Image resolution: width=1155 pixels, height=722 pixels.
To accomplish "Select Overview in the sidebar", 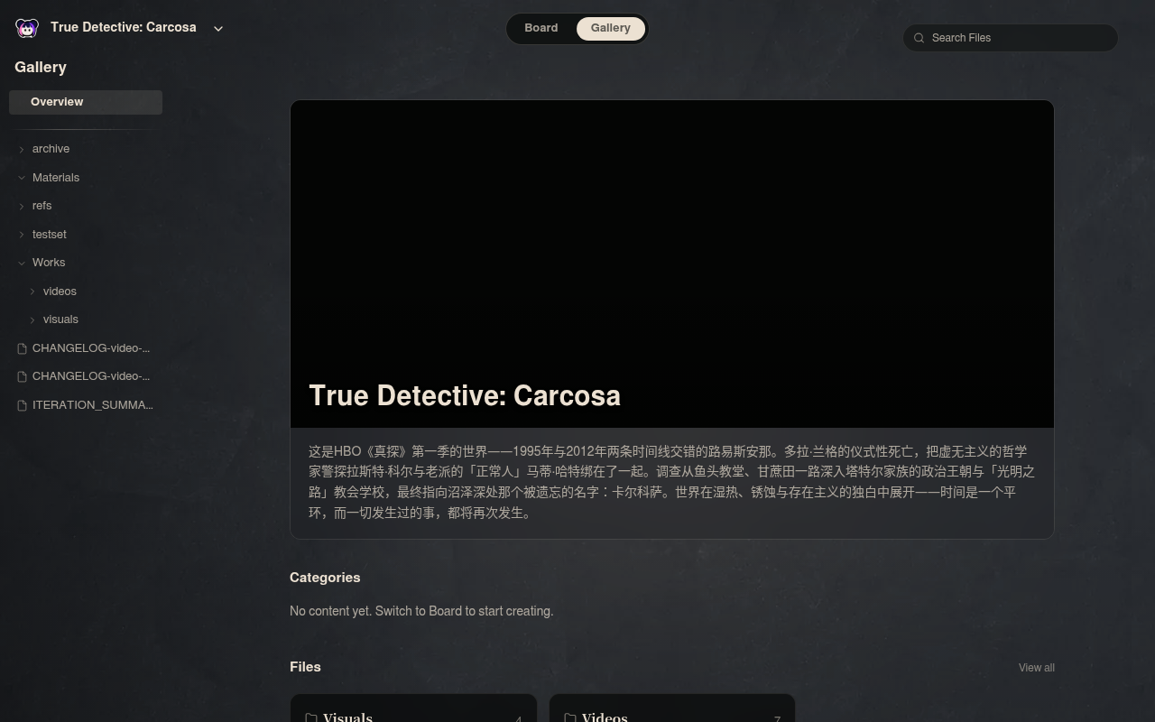I will [86, 102].
